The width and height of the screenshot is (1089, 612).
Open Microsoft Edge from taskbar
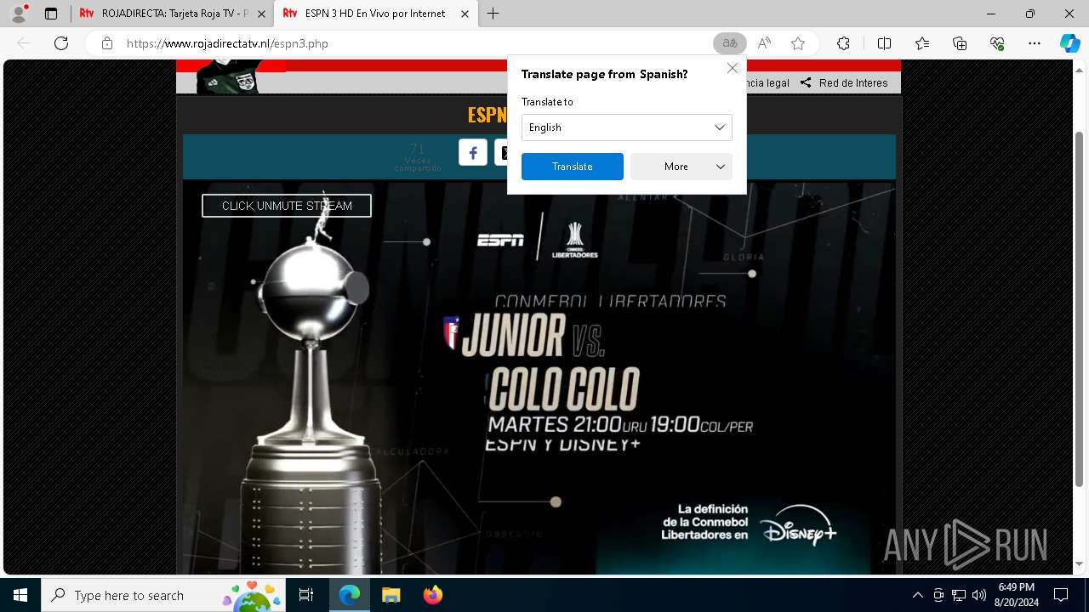coord(350,595)
